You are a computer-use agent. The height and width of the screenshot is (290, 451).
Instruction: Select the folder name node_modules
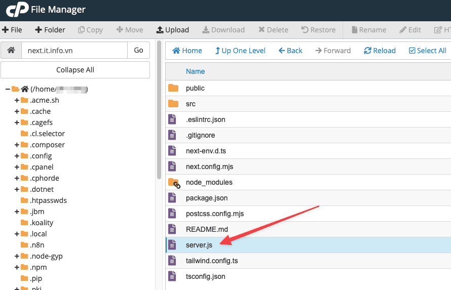point(209,182)
